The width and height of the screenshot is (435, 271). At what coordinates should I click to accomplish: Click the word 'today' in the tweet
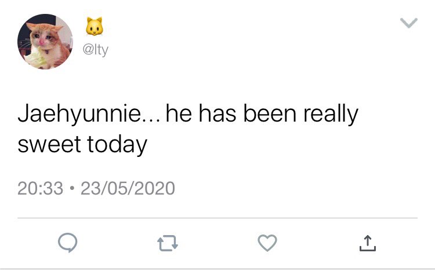117,144
